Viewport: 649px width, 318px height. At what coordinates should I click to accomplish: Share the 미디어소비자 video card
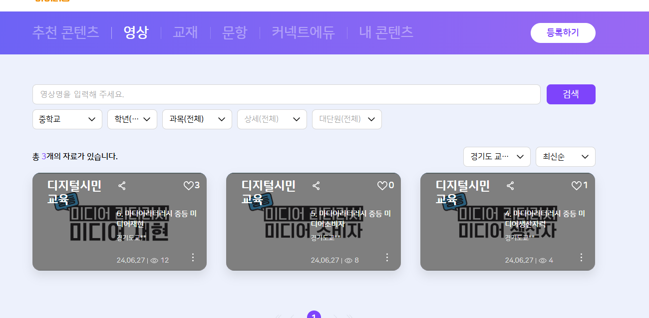(316, 186)
